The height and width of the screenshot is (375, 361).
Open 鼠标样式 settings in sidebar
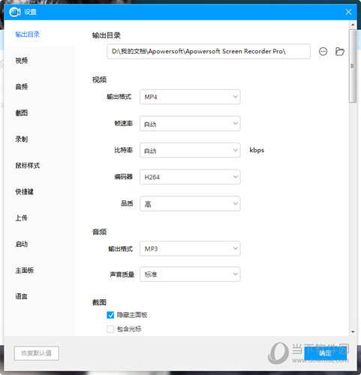click(28, 166)
